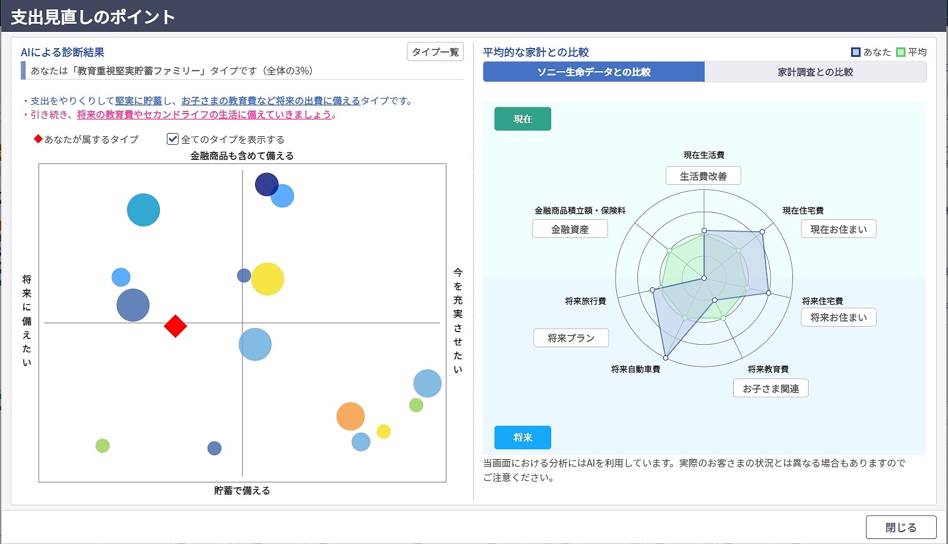The height and width of the screenshot is (544, 948).
Task: Switch to 家計調査との比較 tab
Action: [x=815, y=72]
